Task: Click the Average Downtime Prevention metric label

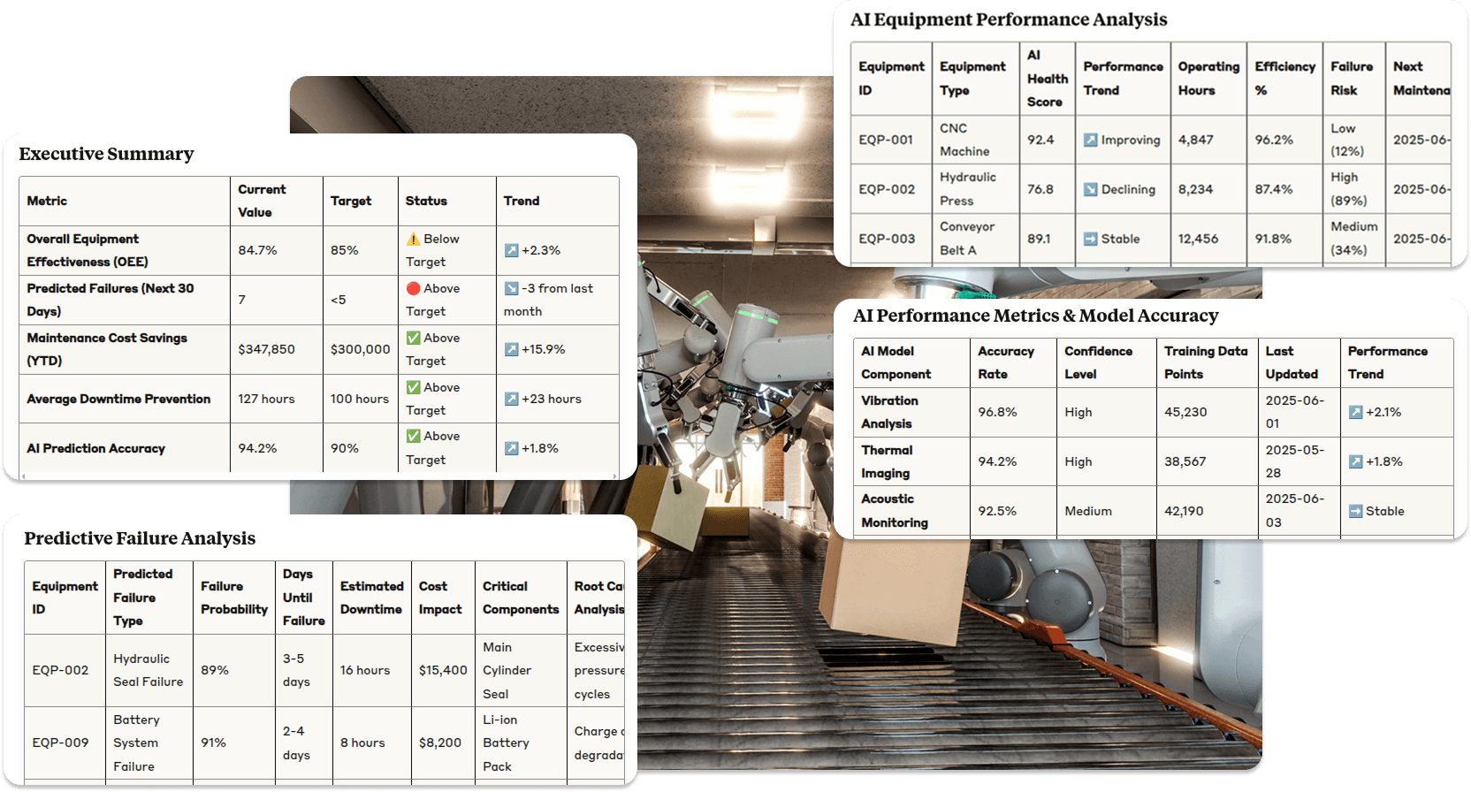Action: pyautogui.click(x=118, y=399)
